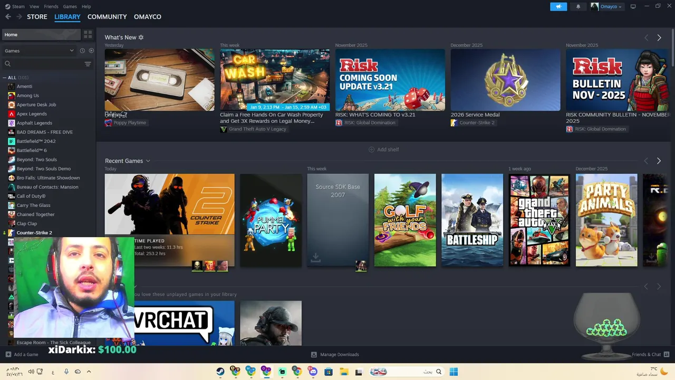675x380 pixels.
Task: Open the Help menu
Action: click(86, 6)
